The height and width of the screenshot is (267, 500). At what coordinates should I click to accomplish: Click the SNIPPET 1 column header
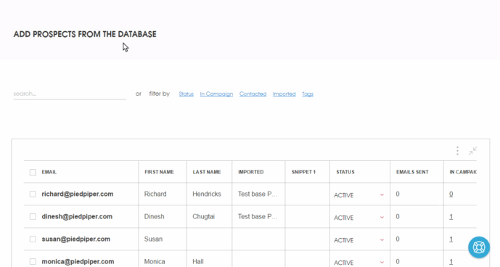(x=303, y=172)
